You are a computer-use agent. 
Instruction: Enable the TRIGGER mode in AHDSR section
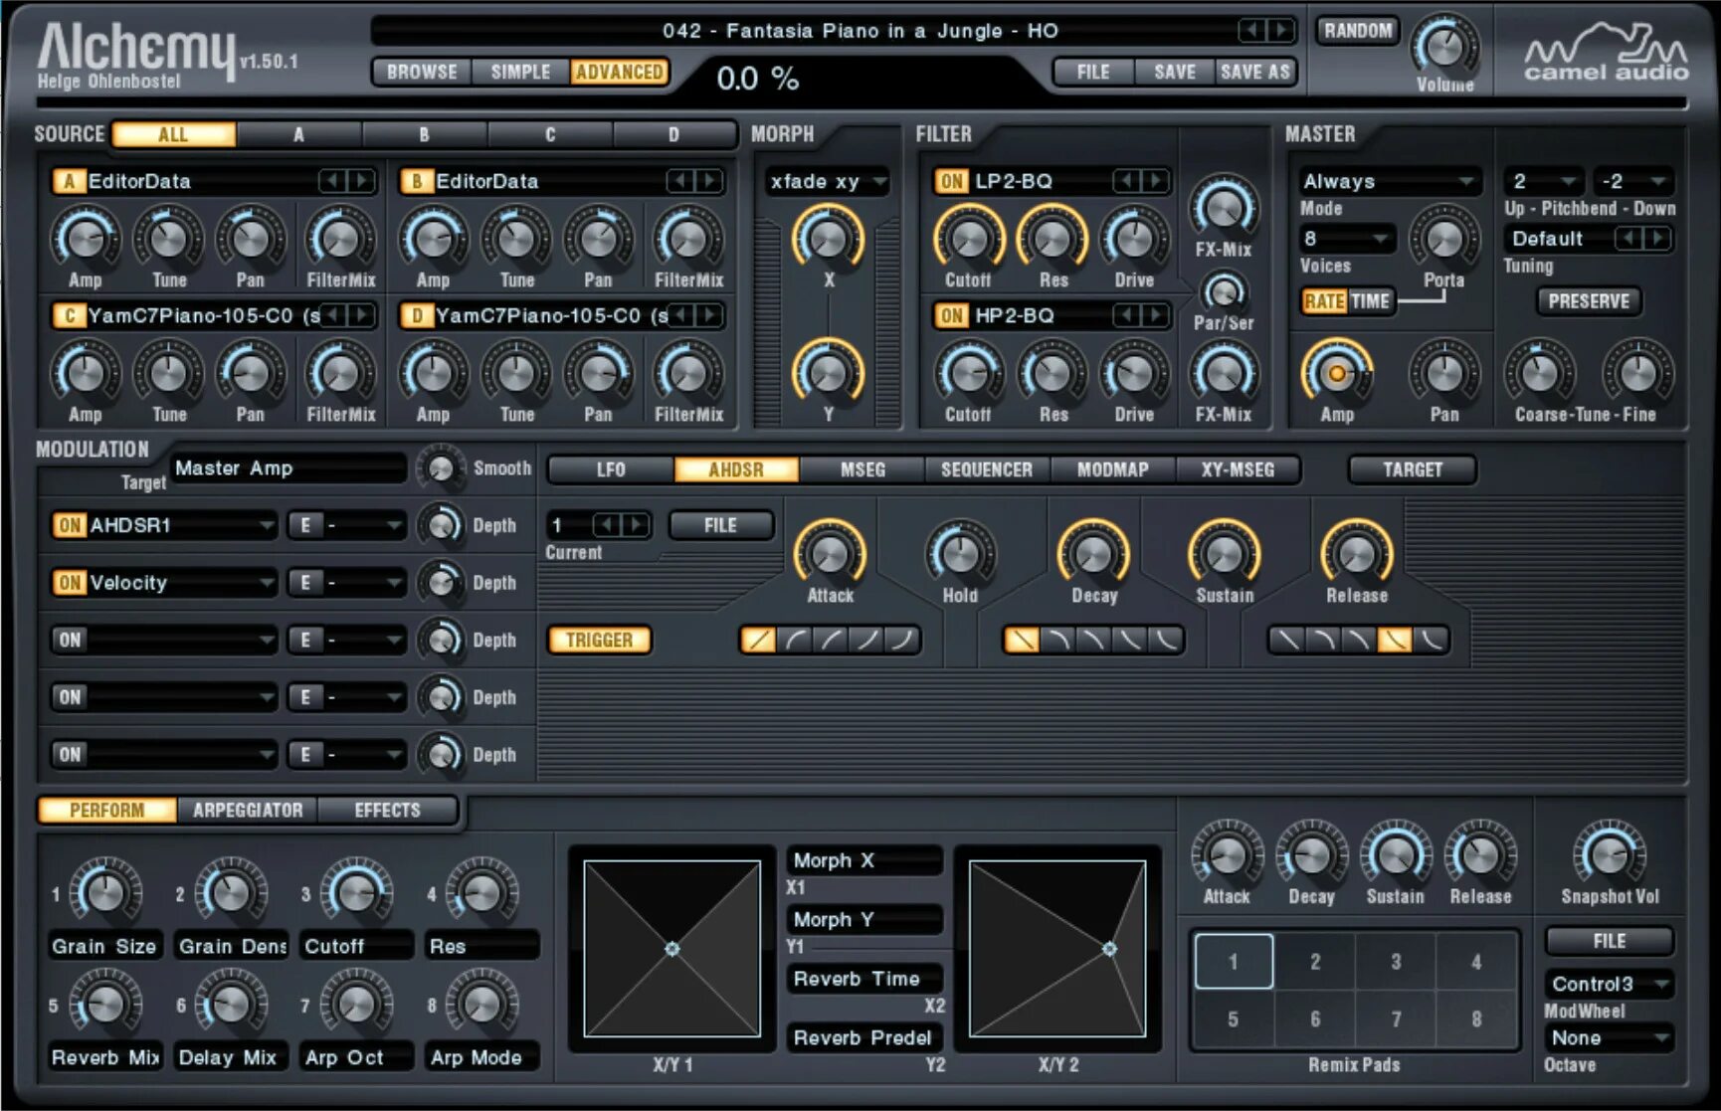coord(599,641)
